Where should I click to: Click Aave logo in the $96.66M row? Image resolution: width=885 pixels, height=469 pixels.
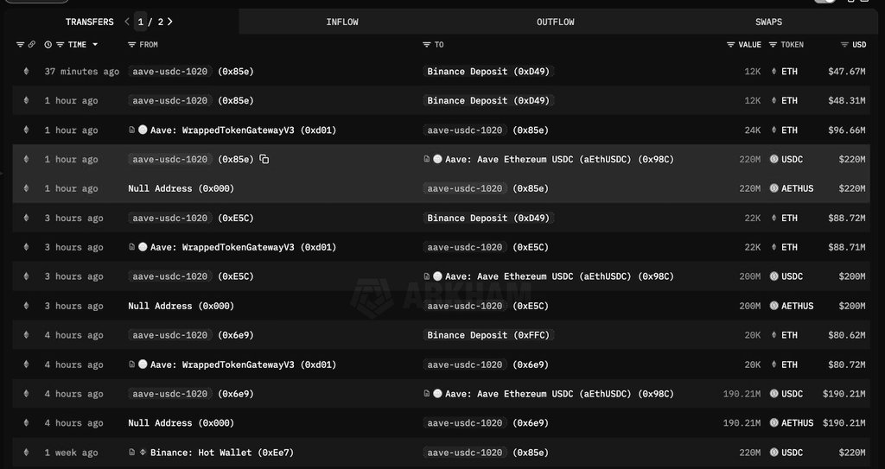tap(143, 130)
